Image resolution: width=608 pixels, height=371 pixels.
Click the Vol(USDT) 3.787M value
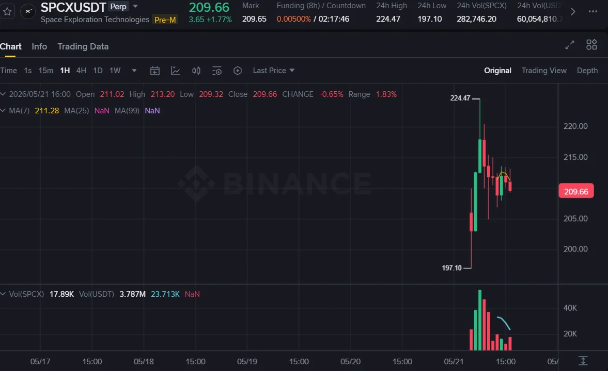133,294
